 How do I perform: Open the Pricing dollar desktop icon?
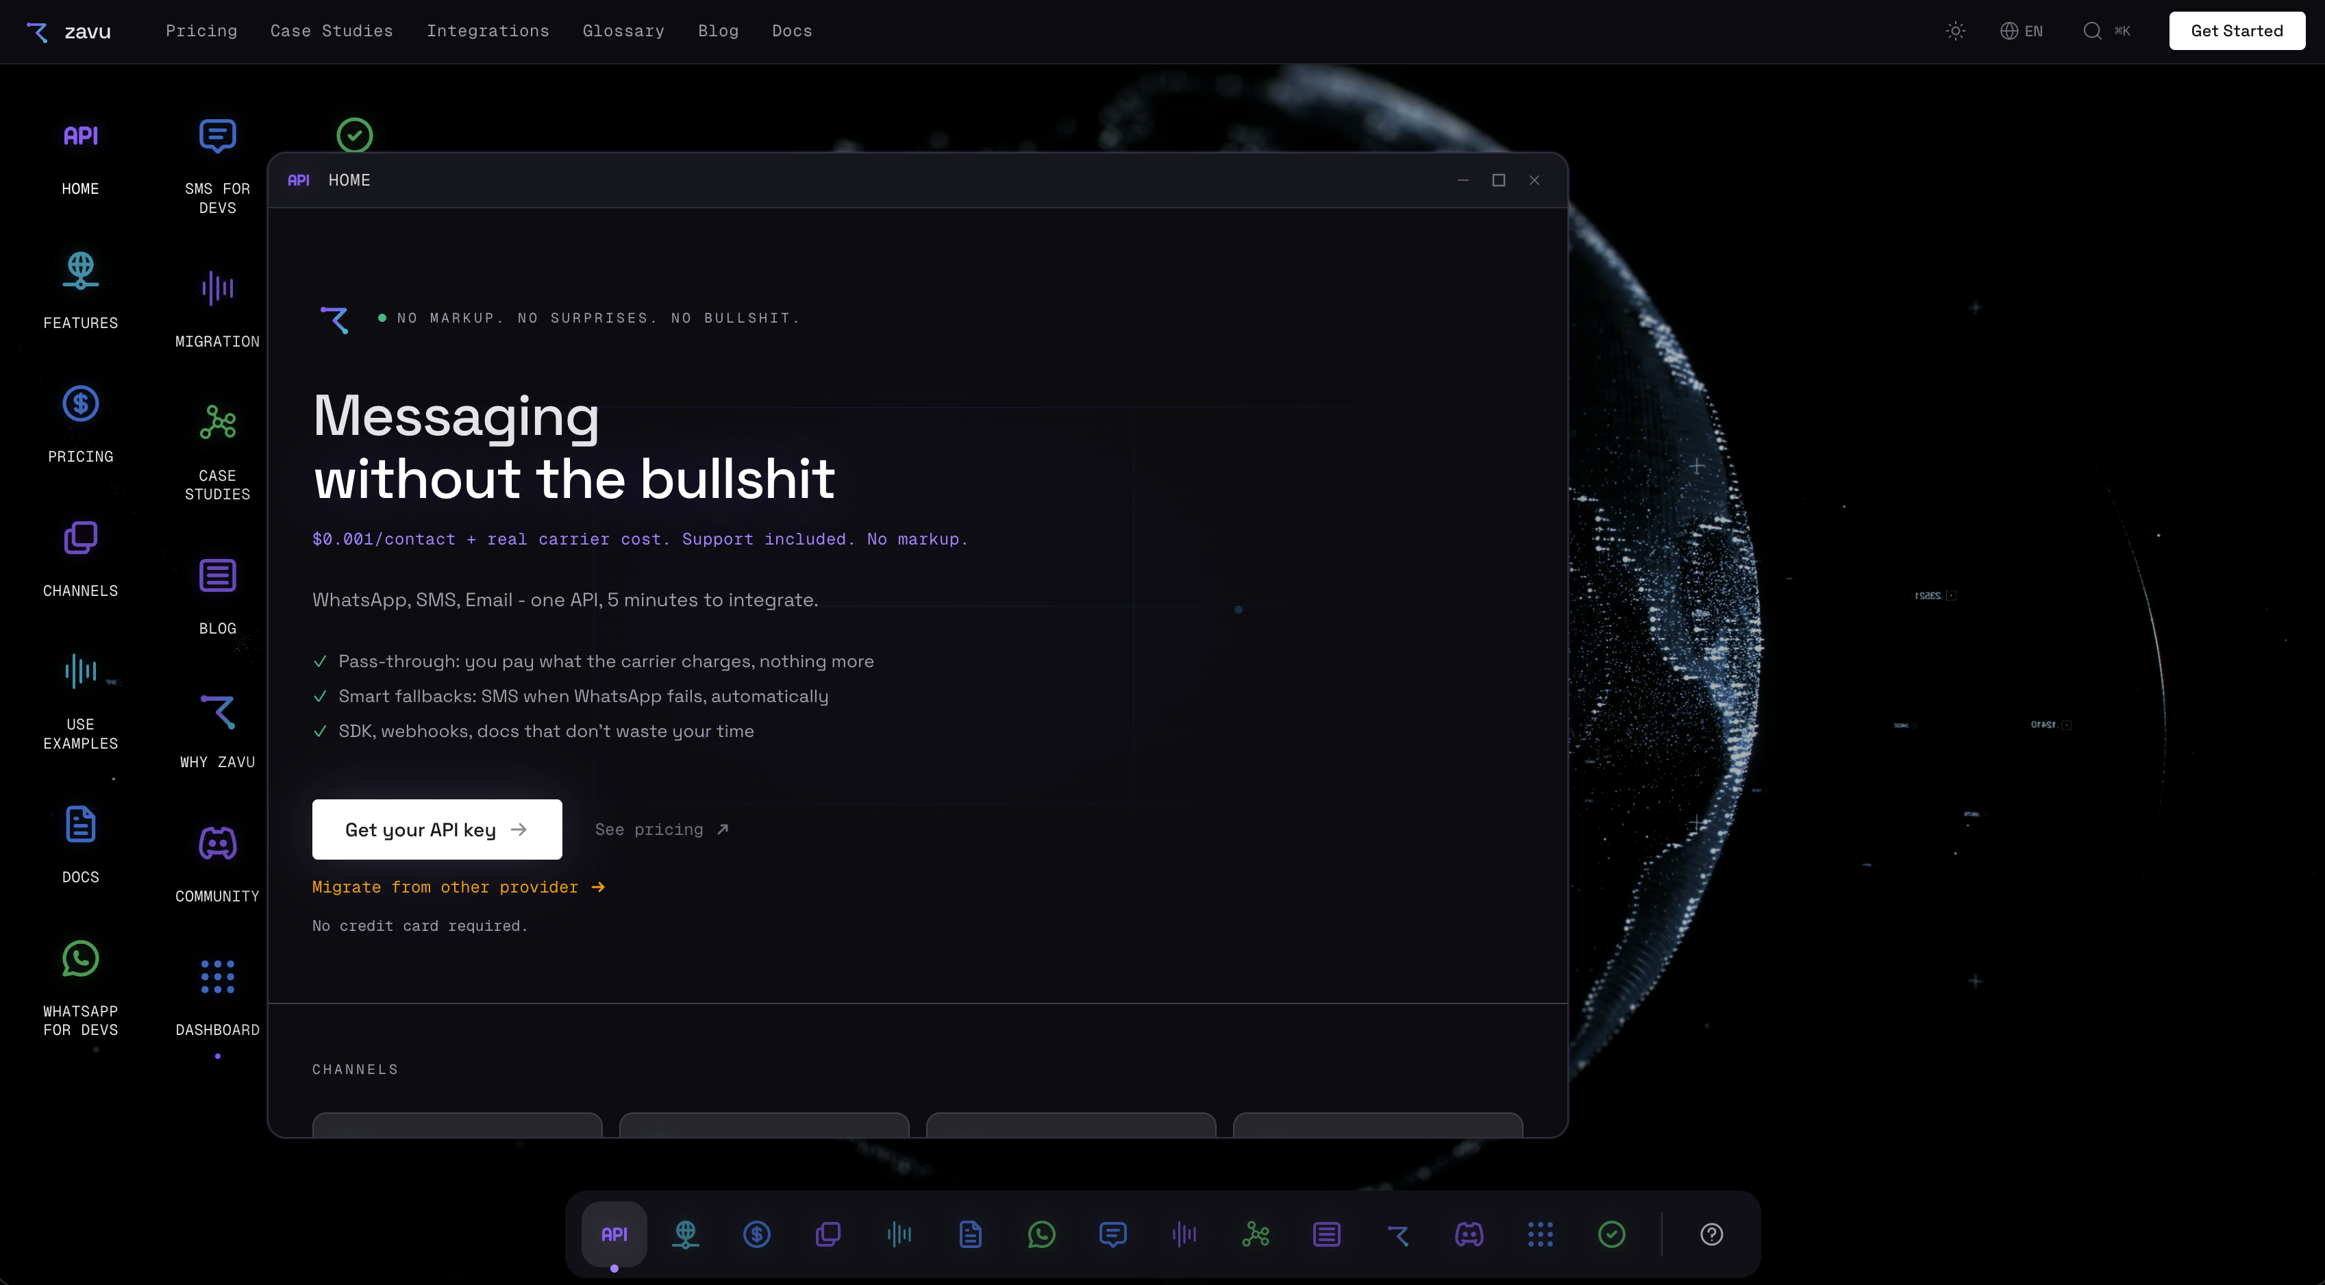click(x=80, y=404)
